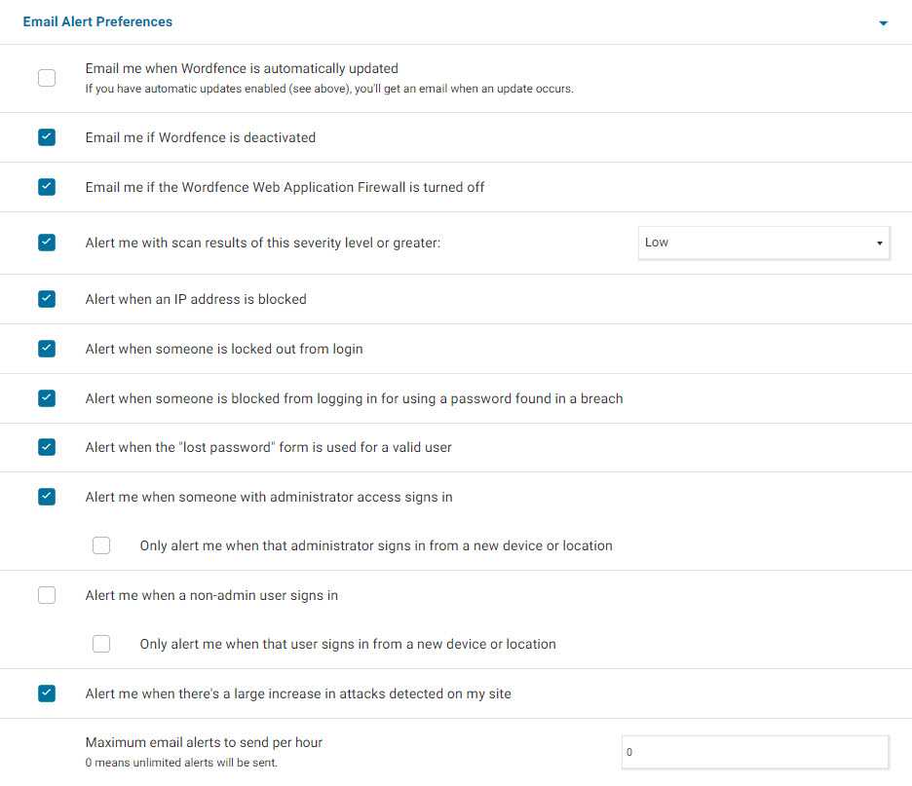Uncheck alert when an IP address is blocked
This screenshot has height=786, width=912.
(47, 299)
